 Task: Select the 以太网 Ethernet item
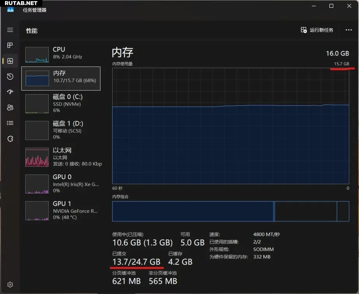click(61, 157)
